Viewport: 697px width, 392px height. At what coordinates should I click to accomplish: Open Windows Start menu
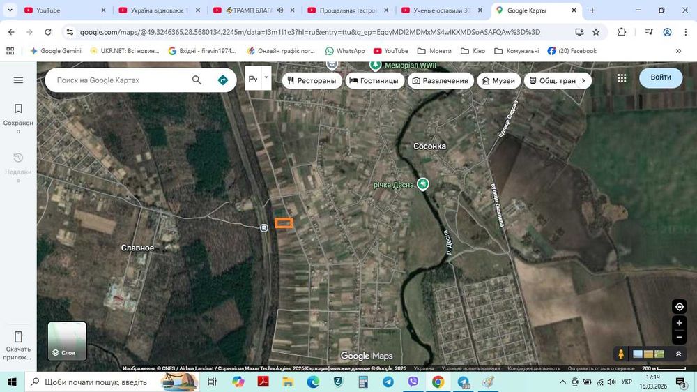pos(12,382)
